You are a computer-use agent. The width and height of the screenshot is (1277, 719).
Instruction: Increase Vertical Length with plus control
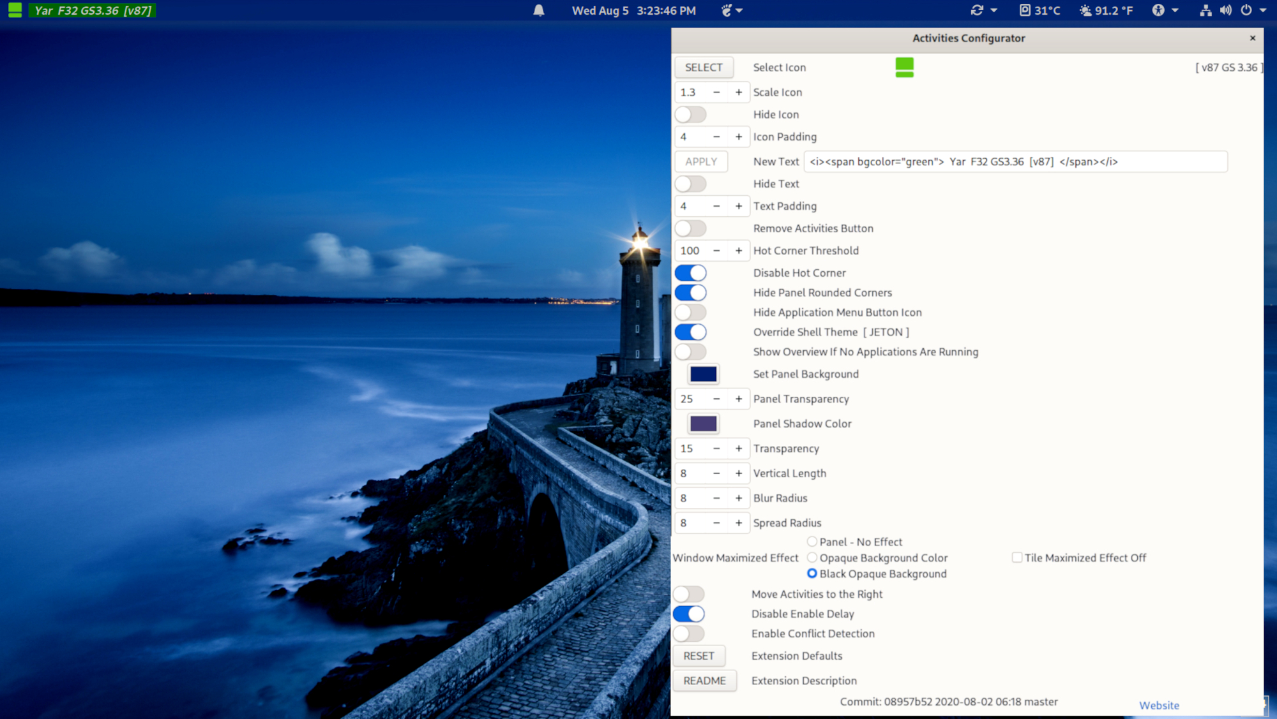[739, 473]
